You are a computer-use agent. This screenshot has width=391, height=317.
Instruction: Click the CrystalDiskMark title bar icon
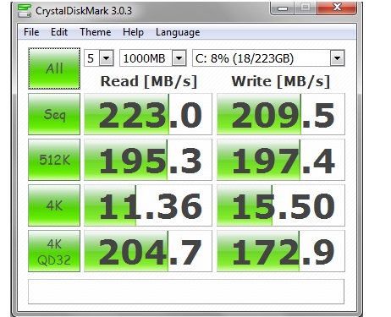(24, 11)
